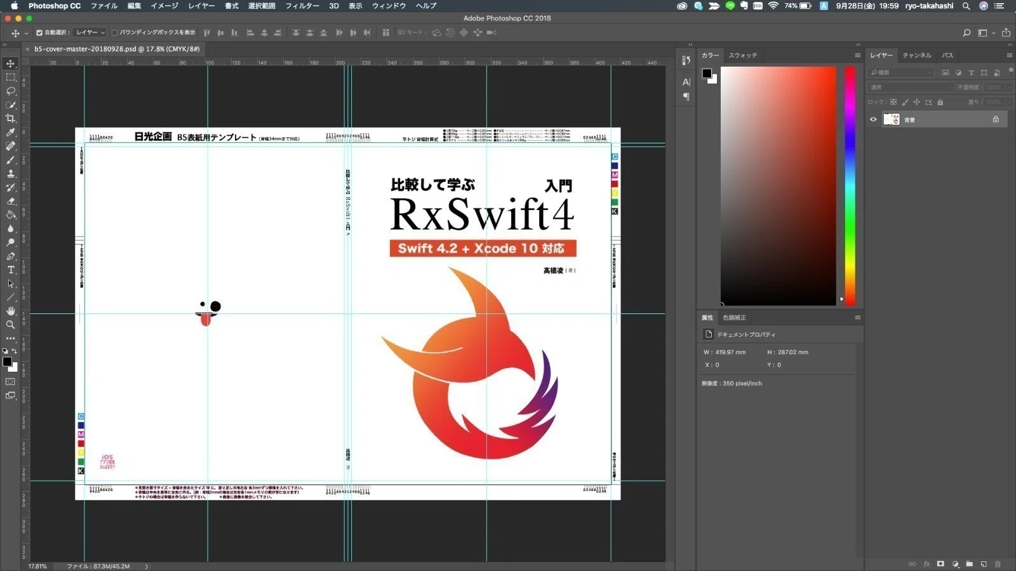
Task: Switch to the スウォッチ tab
Action: (742, 55)
